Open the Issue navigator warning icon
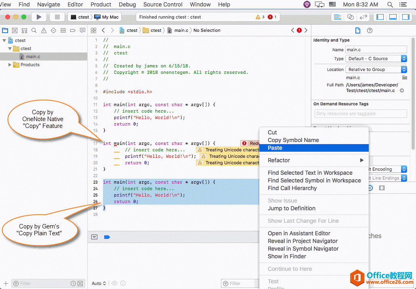The height and width of the screenshot is (289, 416). click(x=44, y=30)
